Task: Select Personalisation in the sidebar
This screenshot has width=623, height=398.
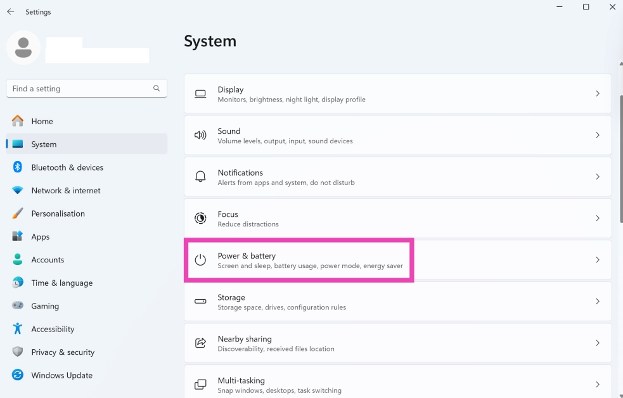Action: pyautogui.click(x=58, y=214)
